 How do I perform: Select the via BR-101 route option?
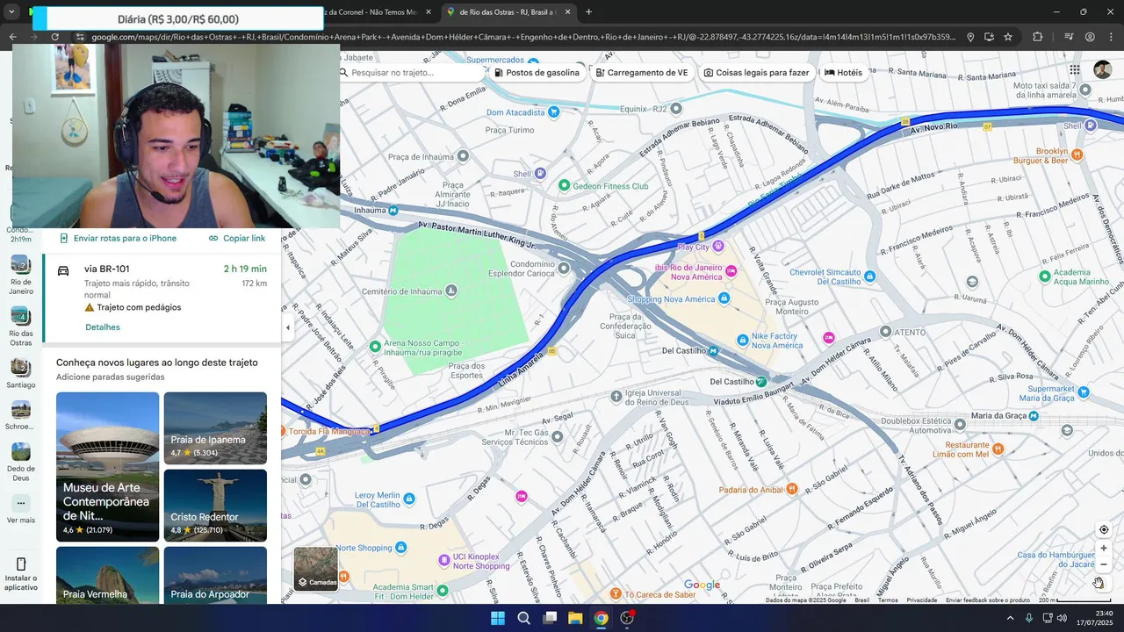click(162, 298)
